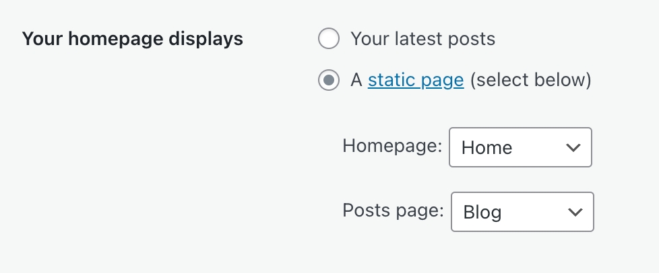Click the chevron arrow in the Homepage select
659x273 pixels.
click(x=573, y=147)
